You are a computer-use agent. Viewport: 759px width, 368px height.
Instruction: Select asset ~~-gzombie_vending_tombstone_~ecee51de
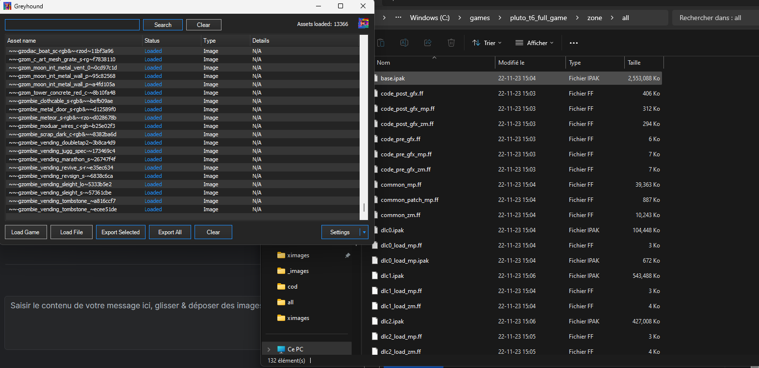(182, 209)
